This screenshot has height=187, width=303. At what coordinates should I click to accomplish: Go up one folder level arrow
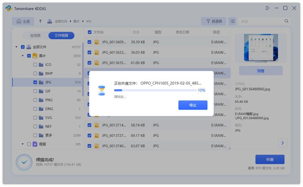click(x=40, y=21)
